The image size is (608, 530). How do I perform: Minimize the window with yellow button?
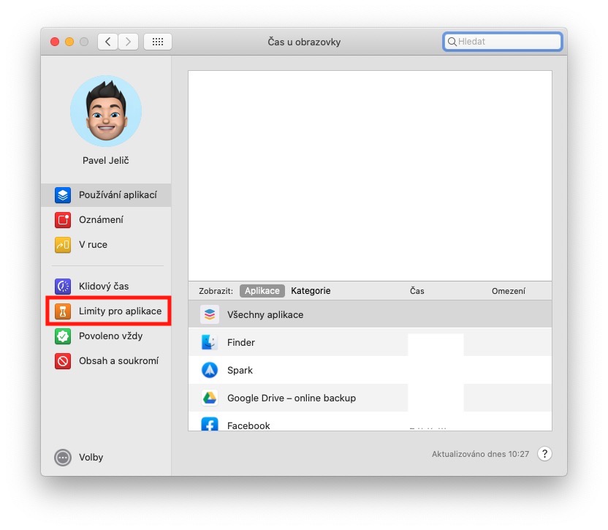click(x=69, y=42)
